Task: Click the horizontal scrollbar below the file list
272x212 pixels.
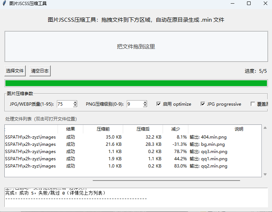Action: tap(166, 181)
